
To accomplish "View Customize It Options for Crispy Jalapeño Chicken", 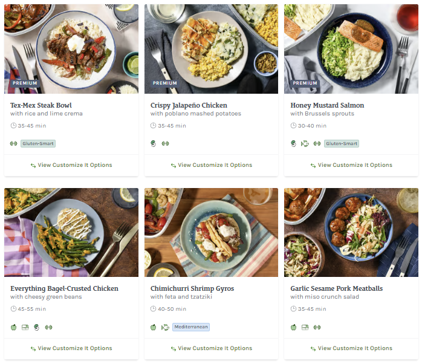I will point(211,165).
